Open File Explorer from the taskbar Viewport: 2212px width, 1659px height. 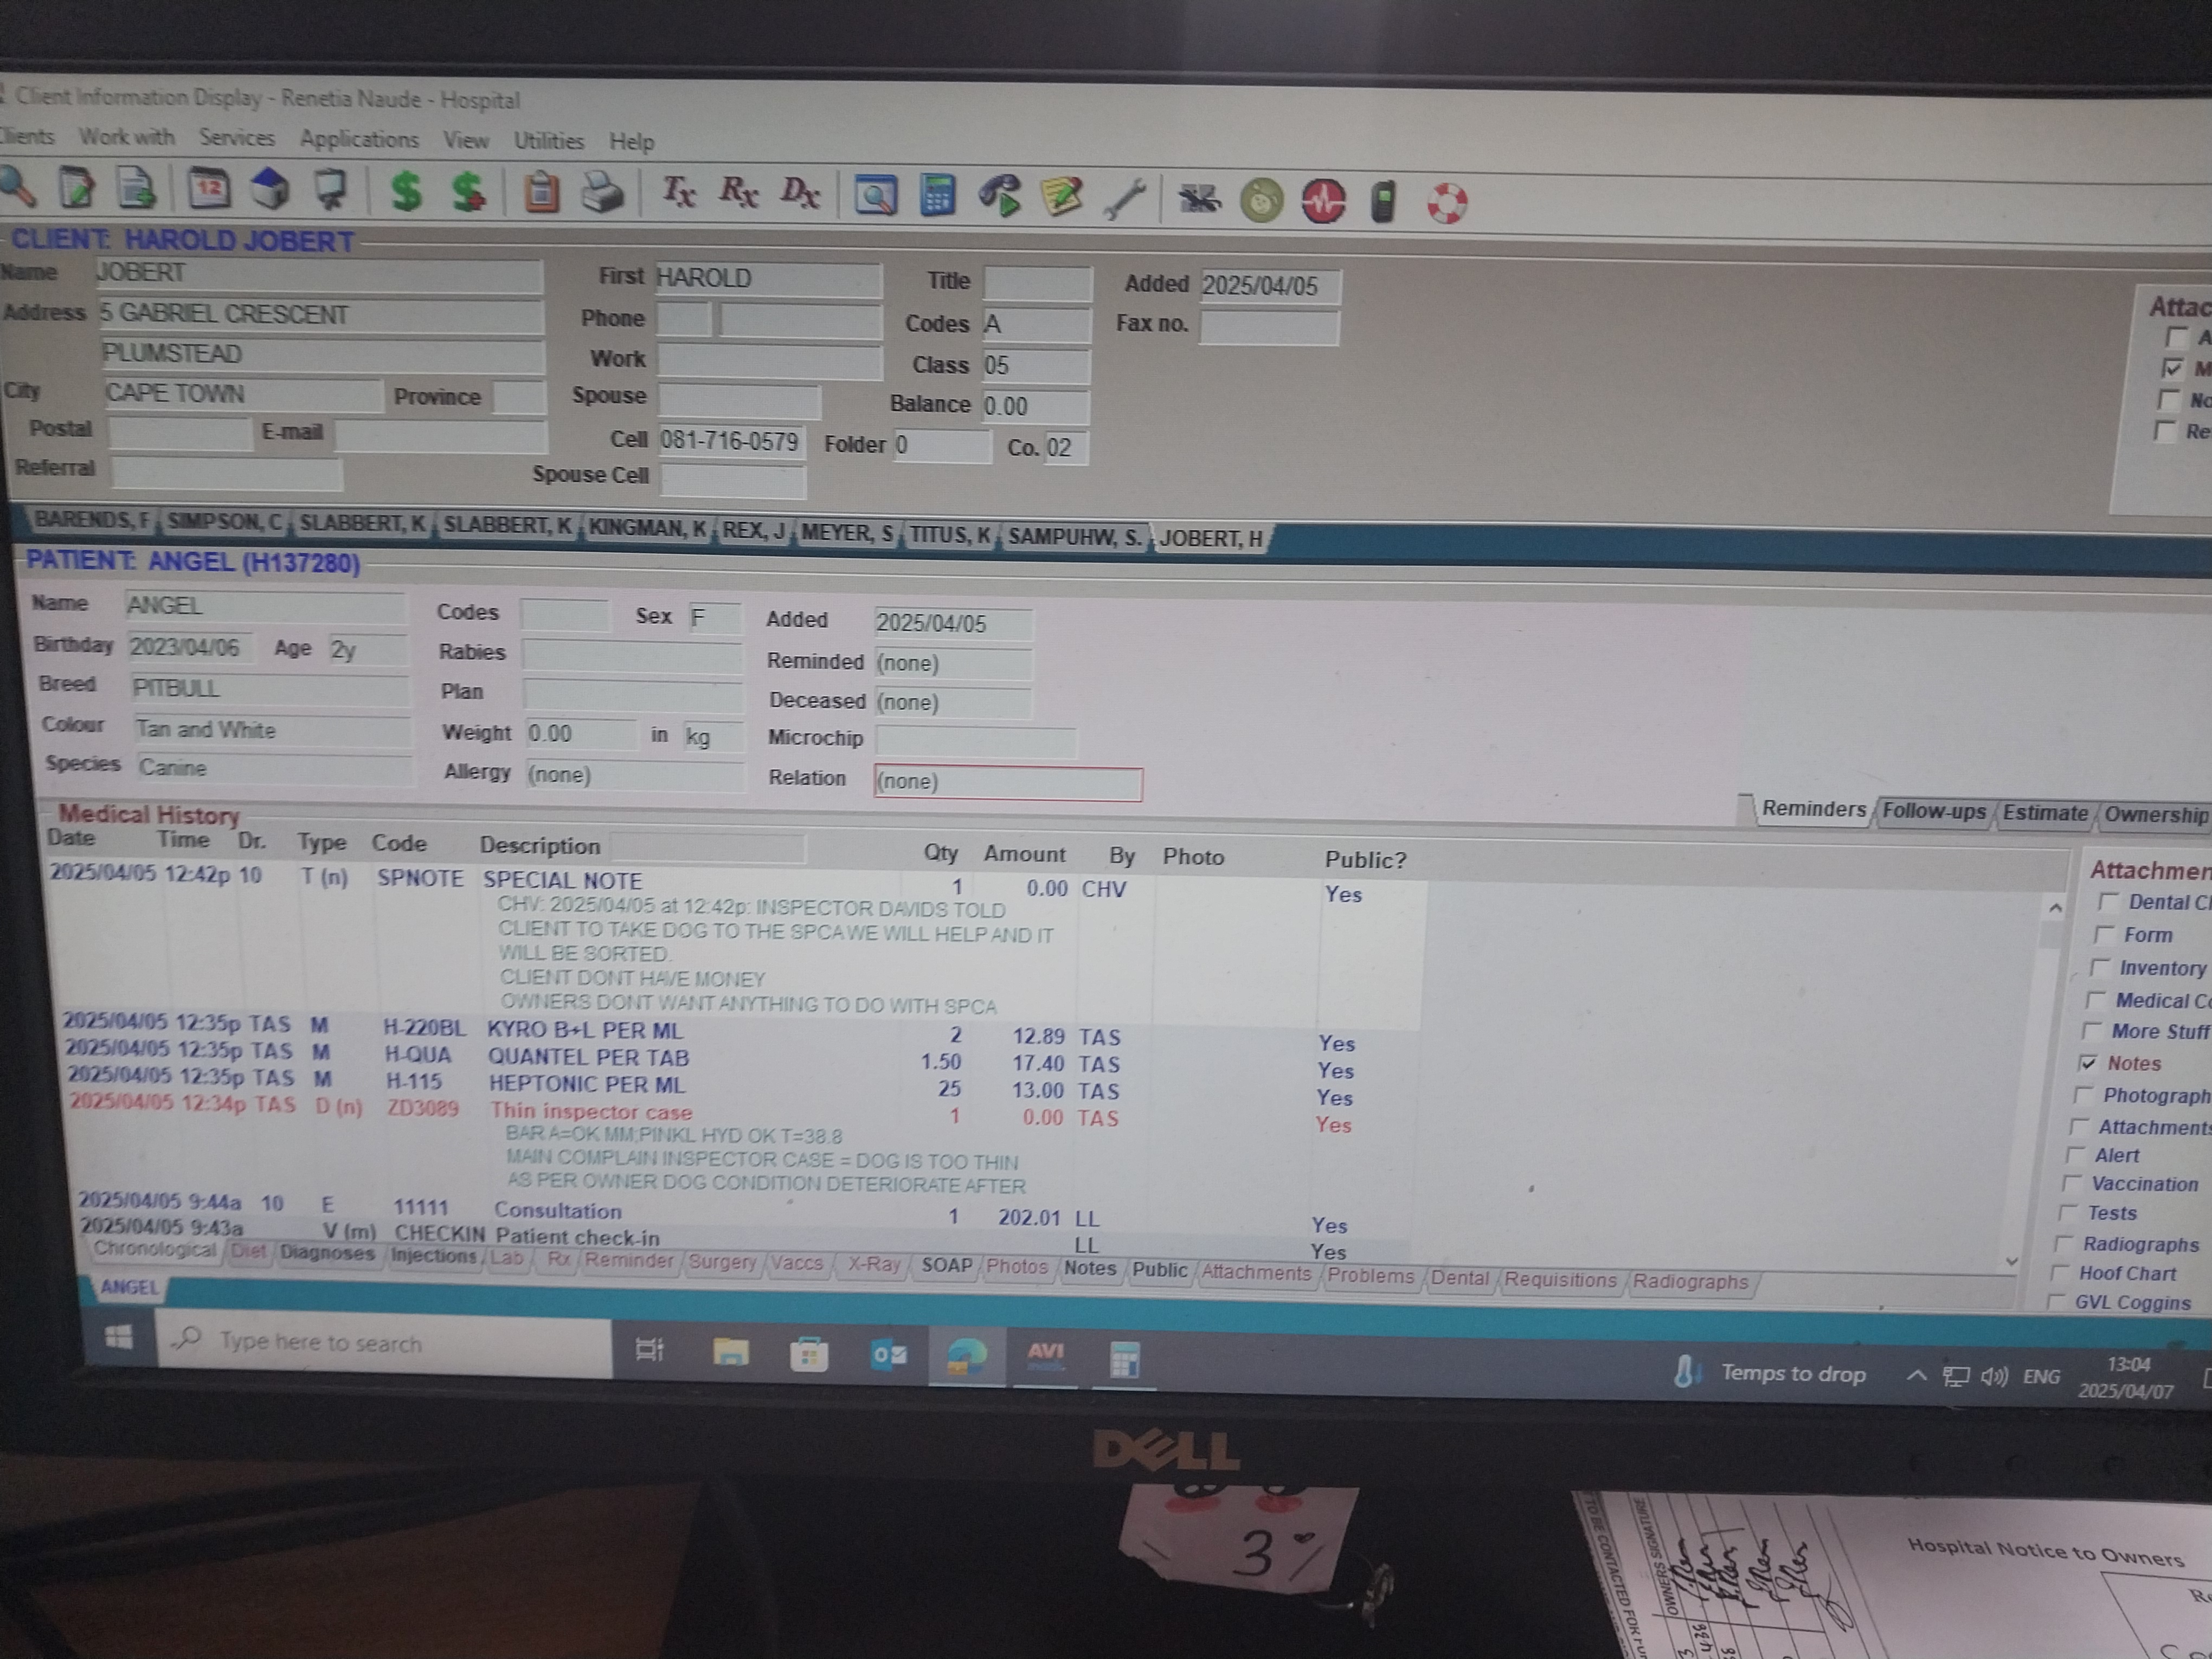point(731,1353)
